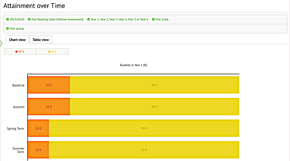Click the green arrow icon beside 2019/2020

click(x=7, y=19)
